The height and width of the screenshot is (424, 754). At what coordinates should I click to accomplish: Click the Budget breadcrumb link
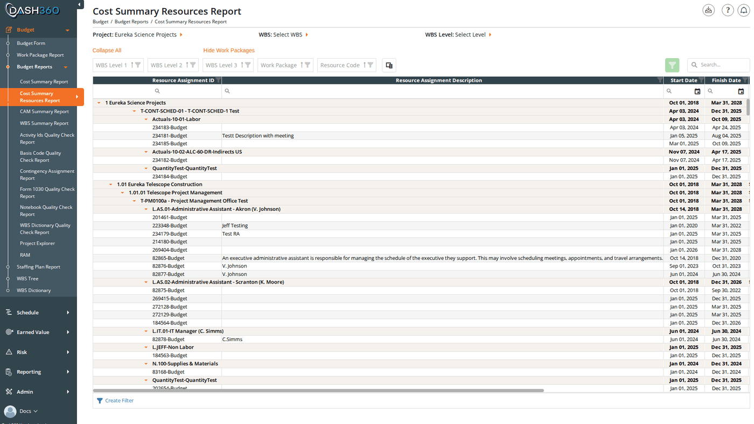point(100,22)
